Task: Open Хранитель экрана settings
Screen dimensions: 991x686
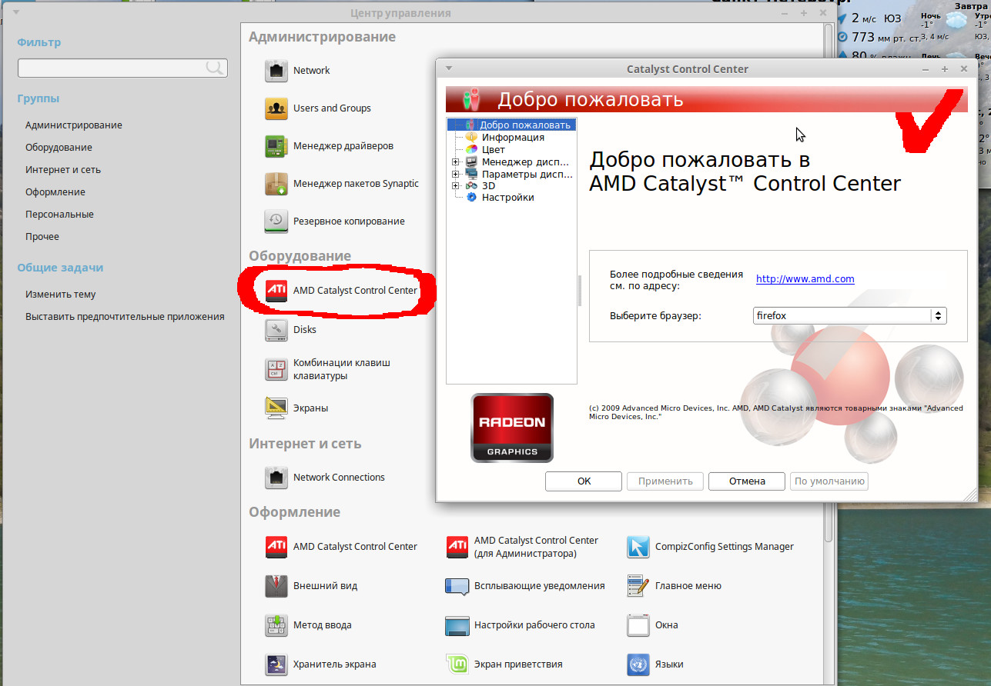Action: [276, 664]
